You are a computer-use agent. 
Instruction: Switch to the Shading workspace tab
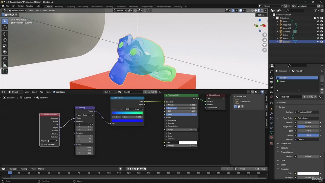click(110, 7)
